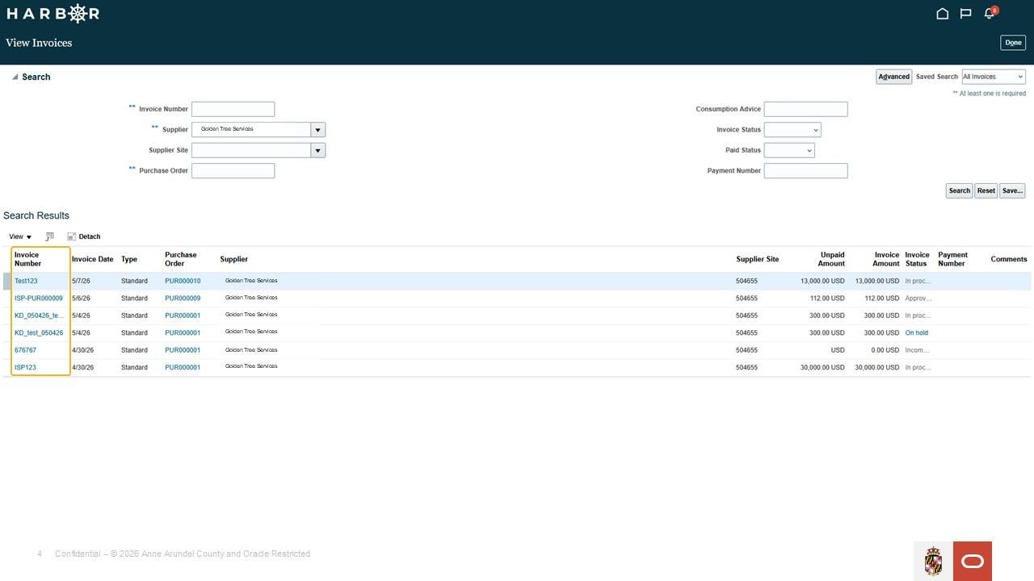1034x581 pixels.
Task: Click the Comments column header
Action: point(1009,259)
